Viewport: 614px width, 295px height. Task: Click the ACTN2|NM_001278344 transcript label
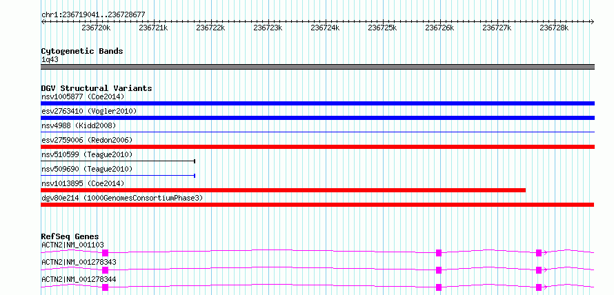point(79,279)
